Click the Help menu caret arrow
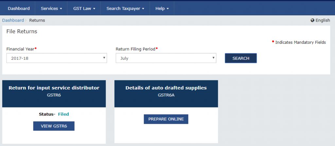The width and height of the screenshot is (335, 146). [x=168, y=9]
